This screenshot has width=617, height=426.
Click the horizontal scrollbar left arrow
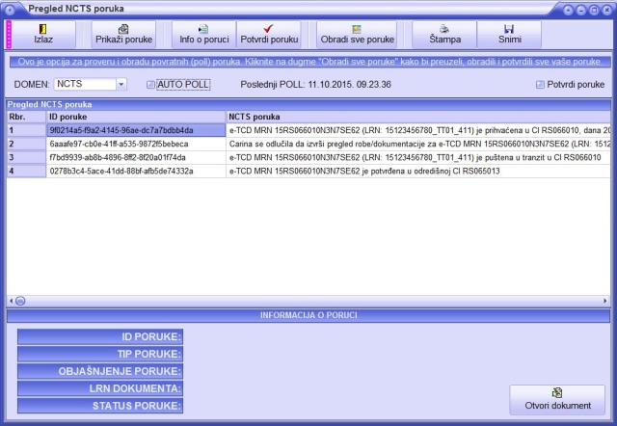[11, 301]
